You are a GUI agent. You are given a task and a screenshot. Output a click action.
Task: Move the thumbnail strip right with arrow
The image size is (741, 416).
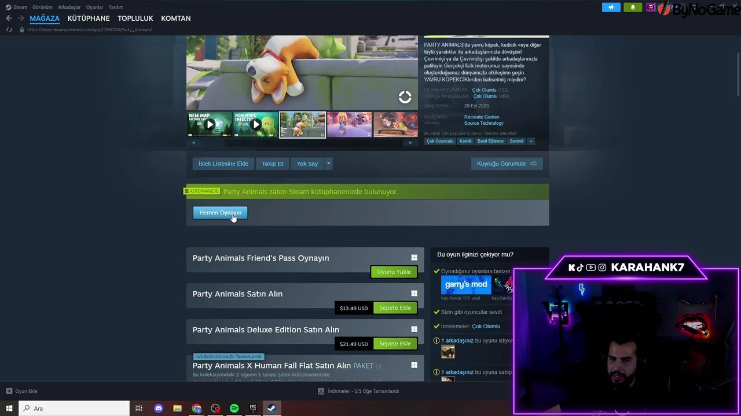point(411,143)
